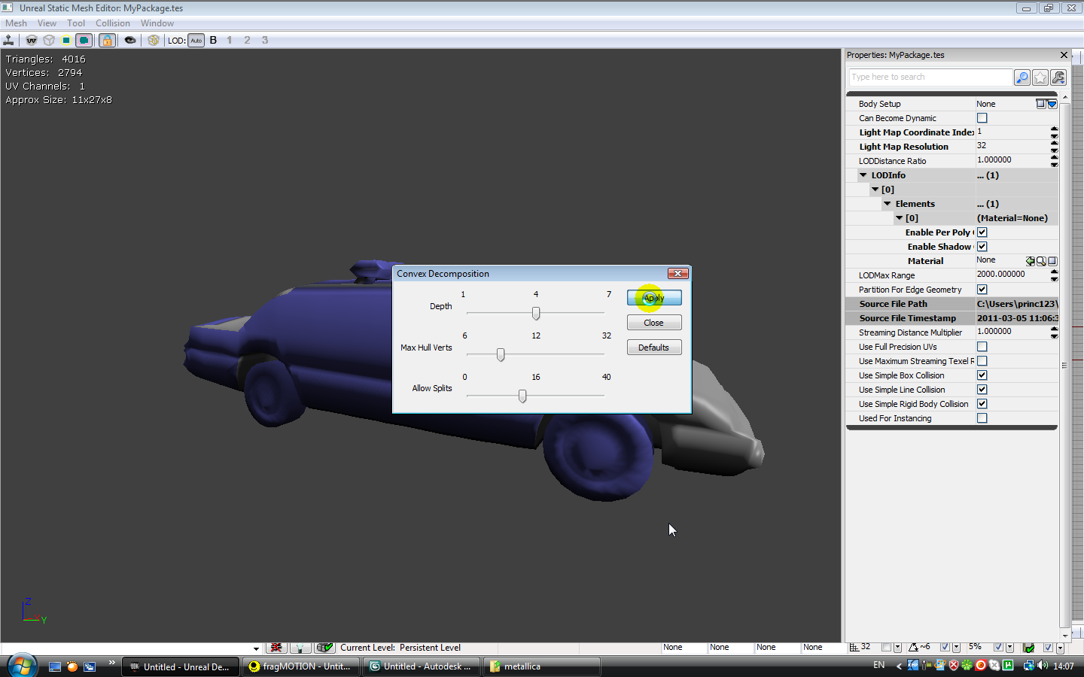Select LOD Auto in the toolbar
This screenshot has width=1084, height=677.
pos(196,41)
